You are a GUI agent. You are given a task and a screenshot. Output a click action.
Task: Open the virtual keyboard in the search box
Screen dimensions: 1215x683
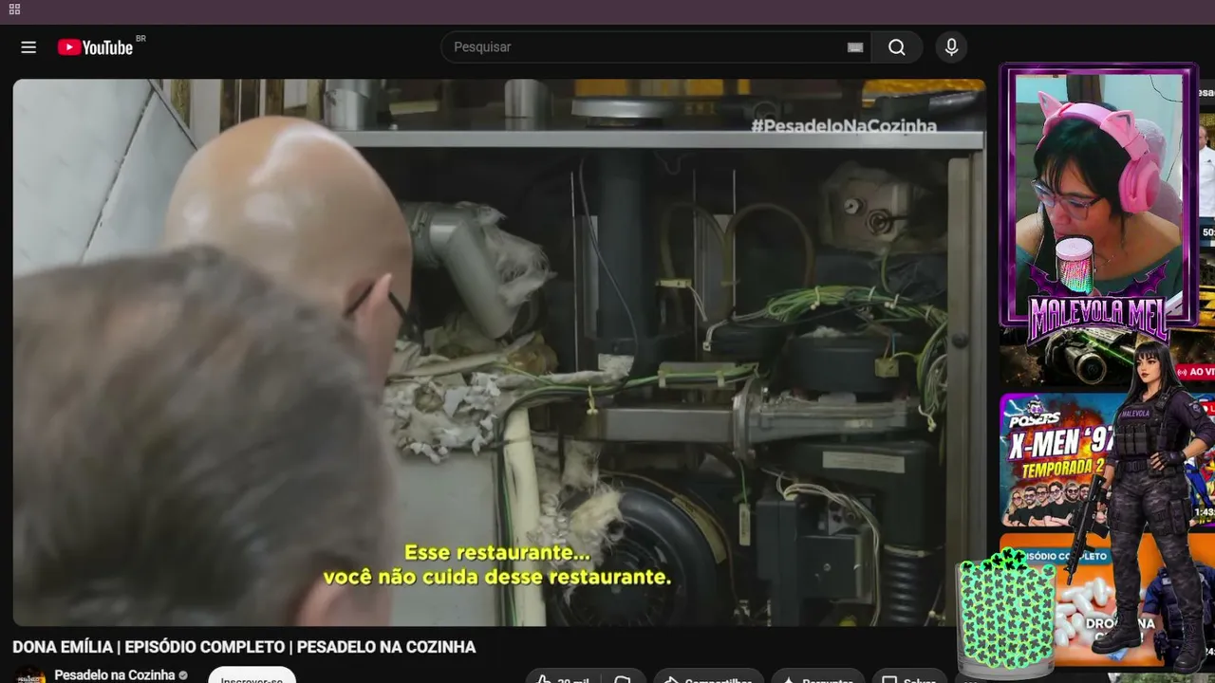click(x=855, y=47)
